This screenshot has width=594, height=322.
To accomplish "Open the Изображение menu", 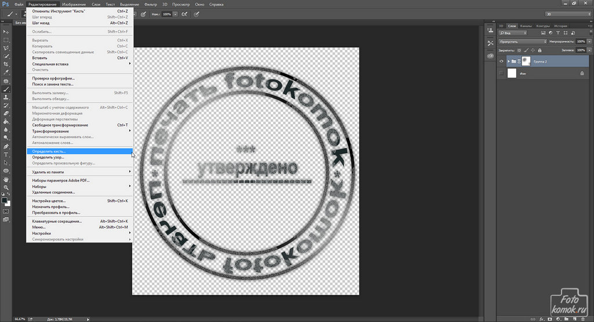I will click(74, 5).
